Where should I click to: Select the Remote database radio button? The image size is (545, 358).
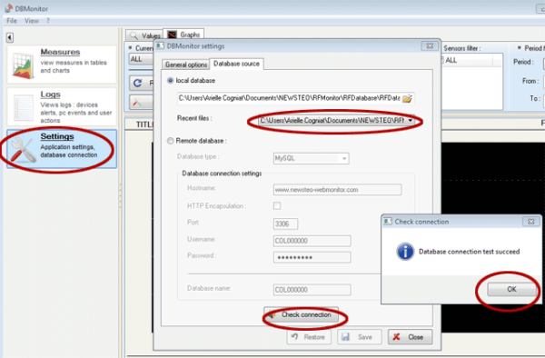pyautogui.click(x=171, y=141)
